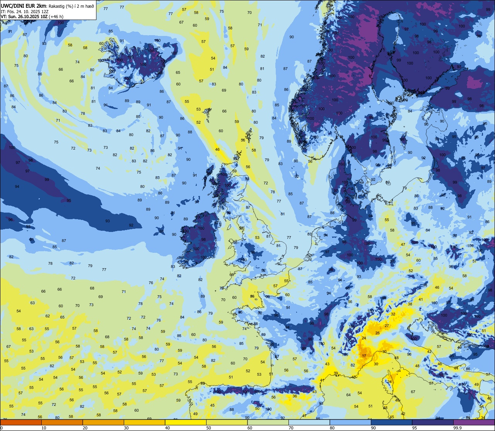Click the humidity value '25' on the map
Image resolution: width=495 pixels, height=431 pixels.
tap(377, 333)
